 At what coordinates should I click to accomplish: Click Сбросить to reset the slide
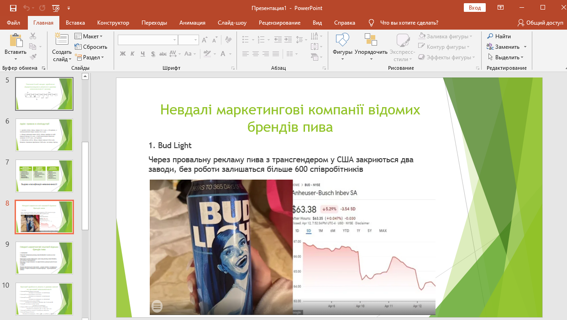pyautogui.click(x=91, y=47)
